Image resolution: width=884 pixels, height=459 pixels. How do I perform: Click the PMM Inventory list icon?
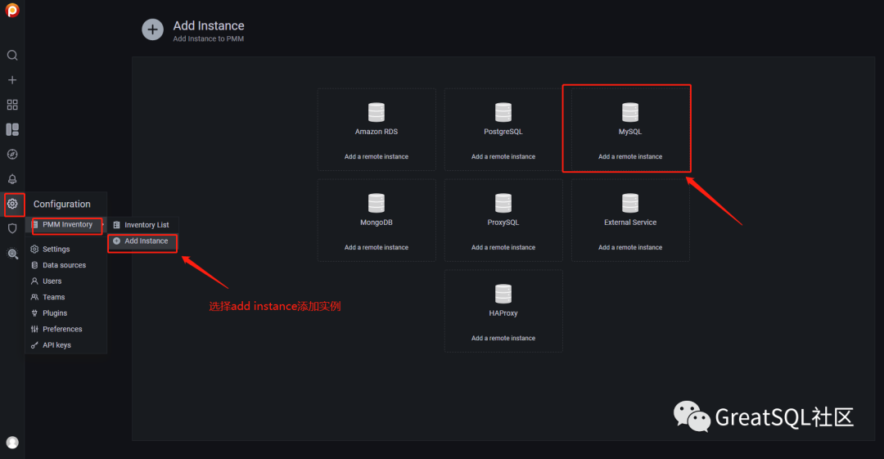35,224
